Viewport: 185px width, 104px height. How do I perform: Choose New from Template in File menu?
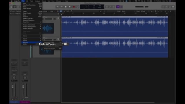[x=32, y=5]
